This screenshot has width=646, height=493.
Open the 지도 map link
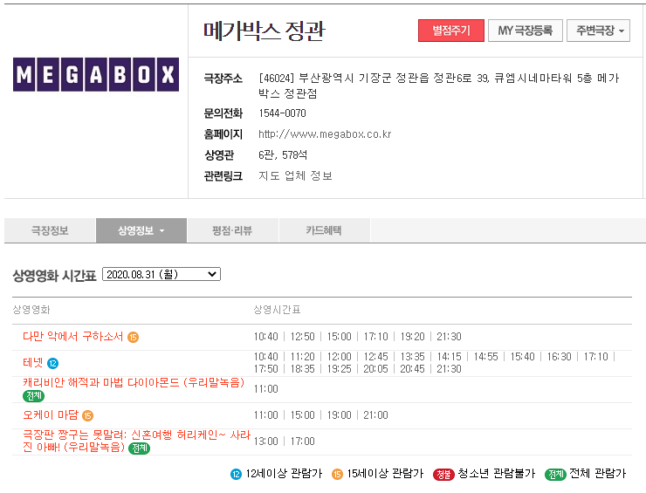click(x=269, y=176)
